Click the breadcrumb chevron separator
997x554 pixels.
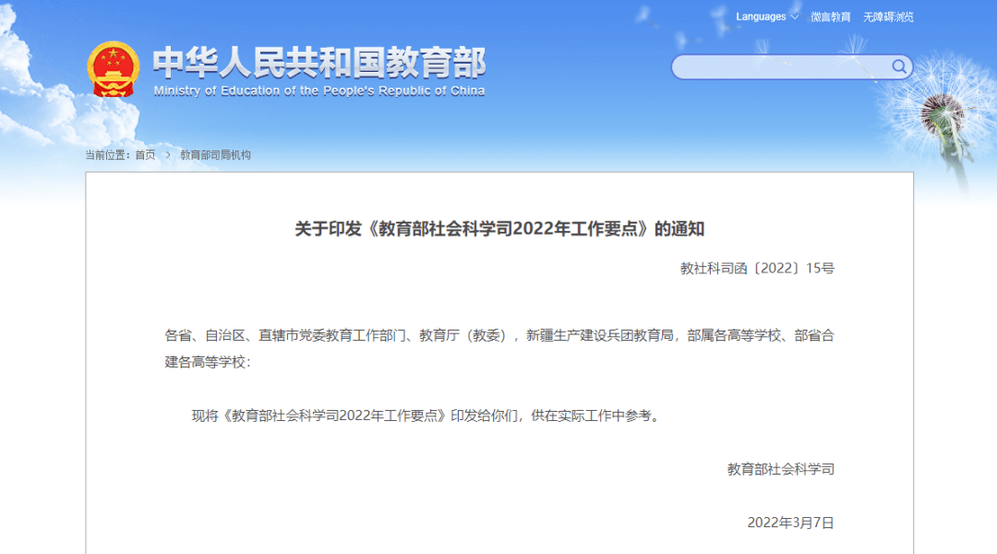pos(168,155)
